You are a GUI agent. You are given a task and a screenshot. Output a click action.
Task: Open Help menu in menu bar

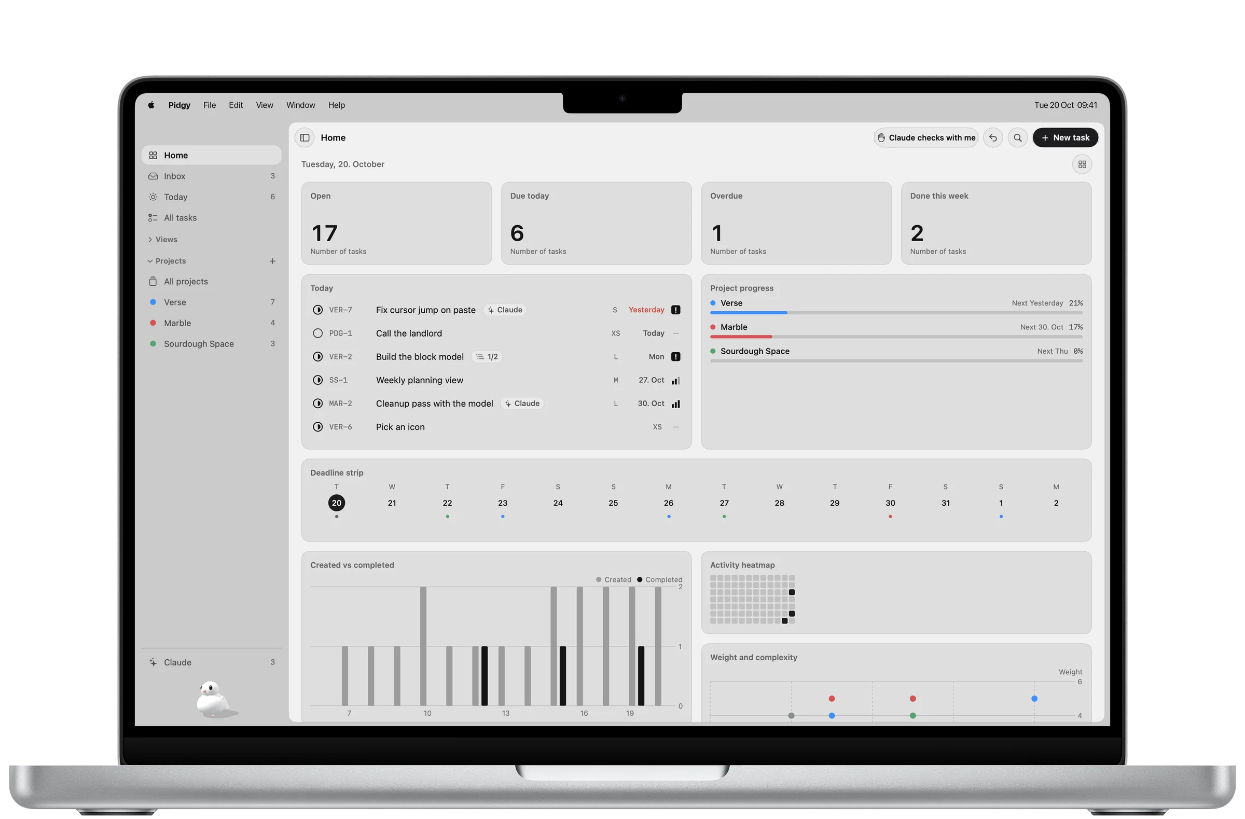pyautogui.click(x=336, y=105)
